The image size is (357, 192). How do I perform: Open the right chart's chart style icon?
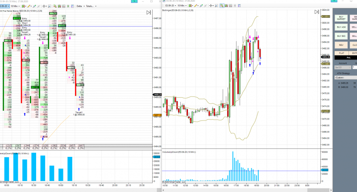pos(190,5)
